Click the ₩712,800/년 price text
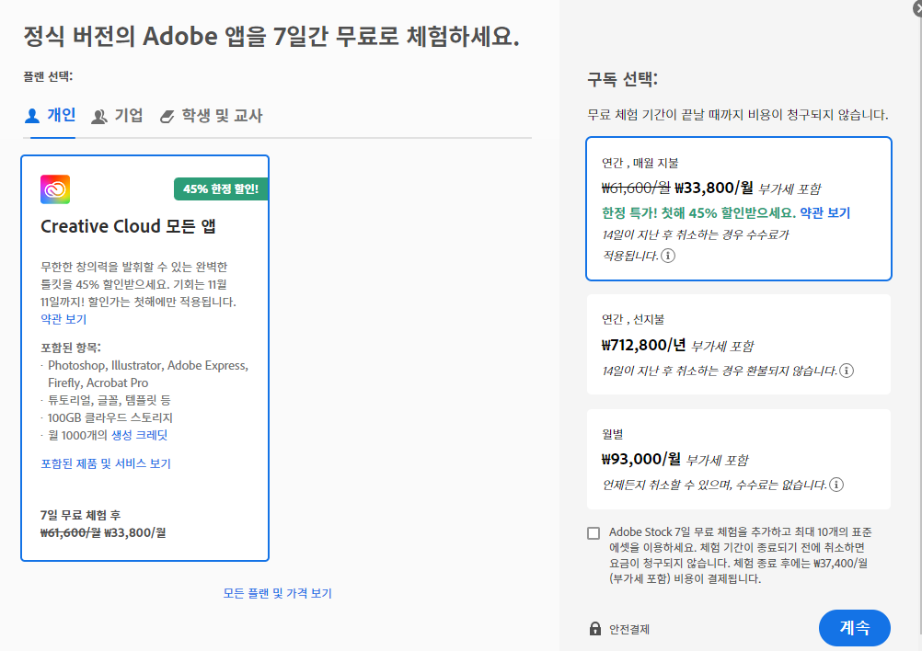The width and height of the screenshot is (922, 651). pos(643,345)
